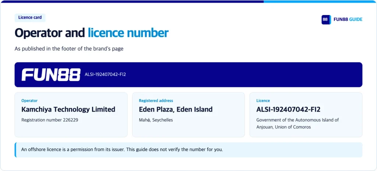Screen dimensions: 377x171
Task: Click the top progress bar strip
Action: point(188,1)
